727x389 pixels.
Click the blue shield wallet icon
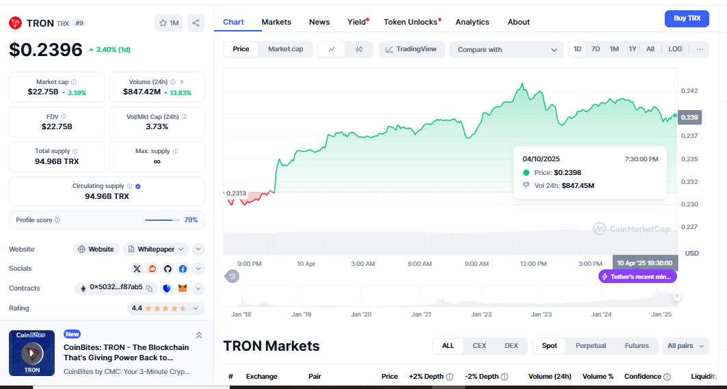168,289
